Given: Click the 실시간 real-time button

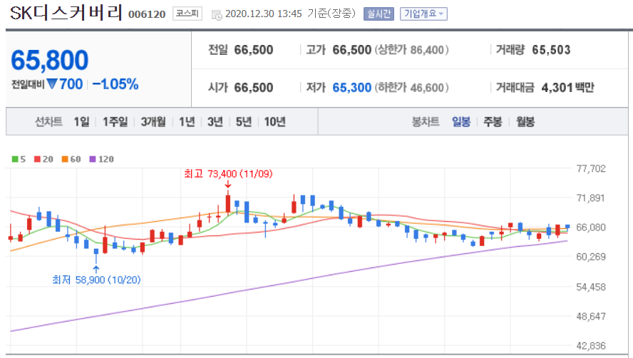Looking at the screenshot, I should coord(379,14).
